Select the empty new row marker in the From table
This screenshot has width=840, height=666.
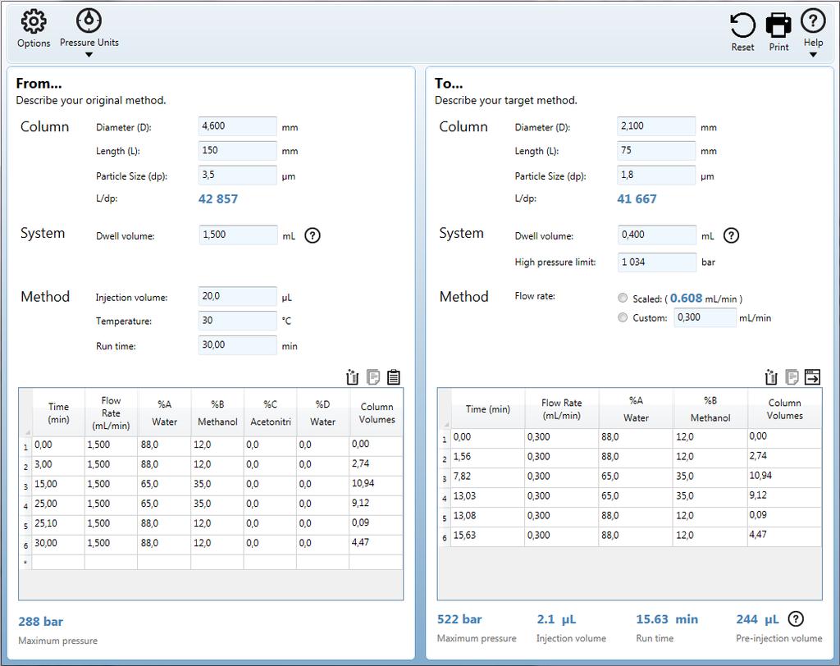pyautogui.click(x=25, y=563)
